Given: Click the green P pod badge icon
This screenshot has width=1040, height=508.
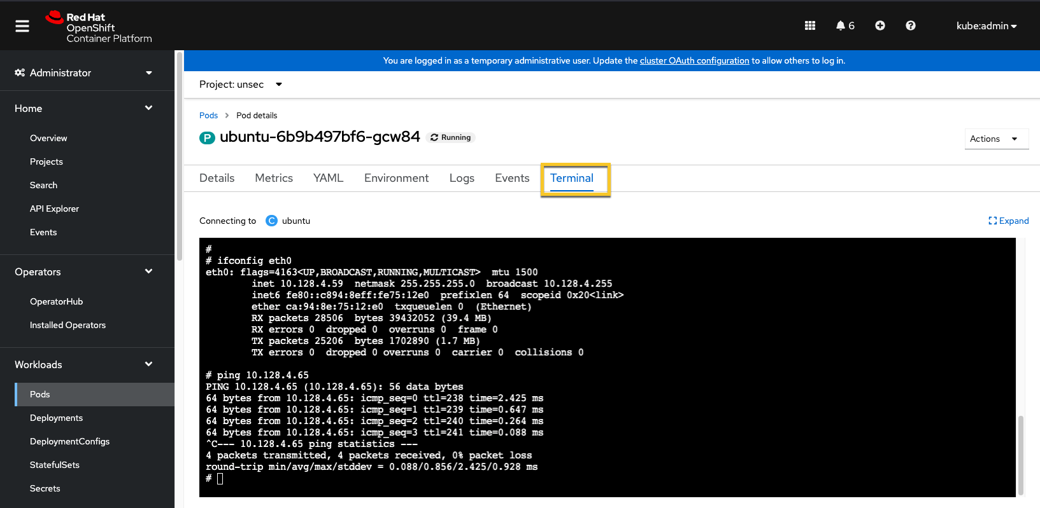Looking at the screenshot, I should click(207, 138).
